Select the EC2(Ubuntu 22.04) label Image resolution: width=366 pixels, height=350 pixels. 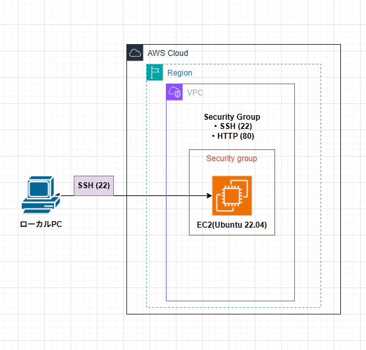[232, 225]
